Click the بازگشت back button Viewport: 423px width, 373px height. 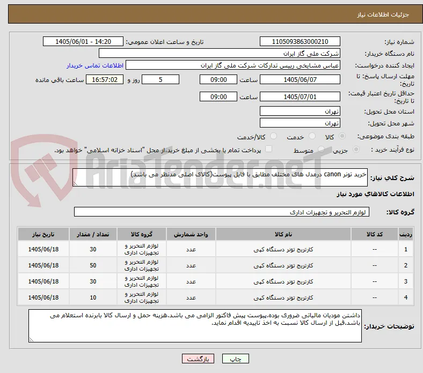(x=198, y=359)
